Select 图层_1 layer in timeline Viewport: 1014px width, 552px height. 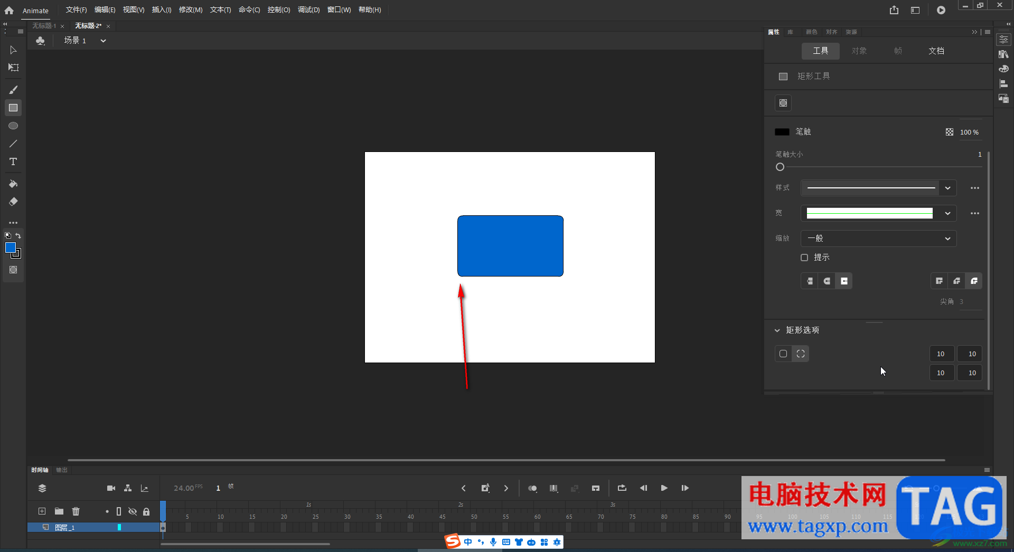click(65, 527)
